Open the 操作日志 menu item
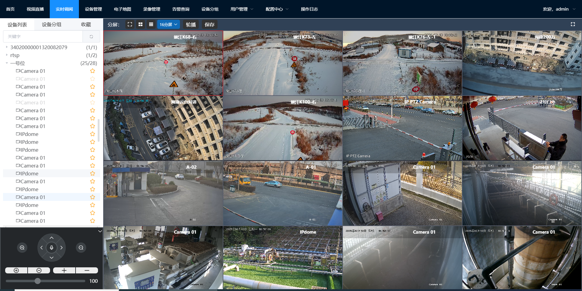Viewport: 582px width, 291px height. pos(310,9)
